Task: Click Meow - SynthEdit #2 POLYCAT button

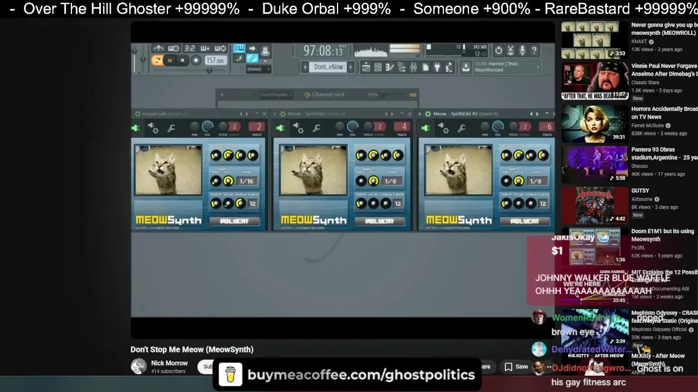Action: pyautogui.click(x=525, y=221)
